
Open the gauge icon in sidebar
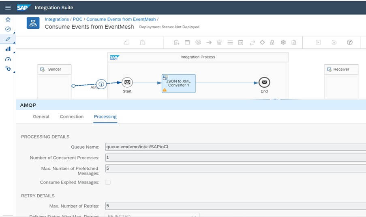pyautogui.click(x=8, y=59)
